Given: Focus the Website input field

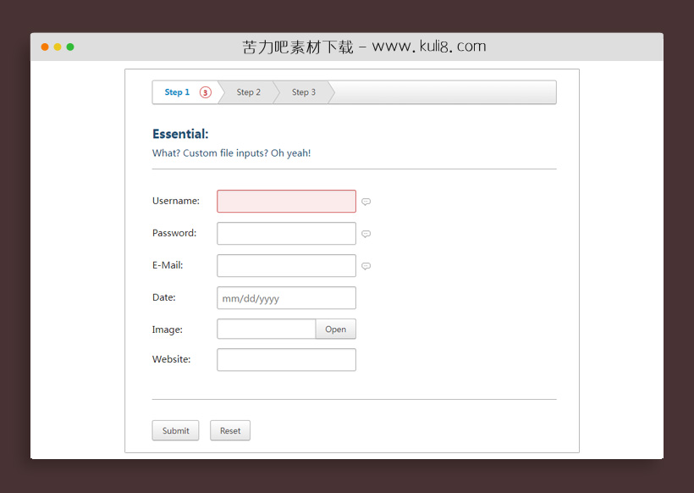Looking at the screenshot, I should (x=286, y=360).
